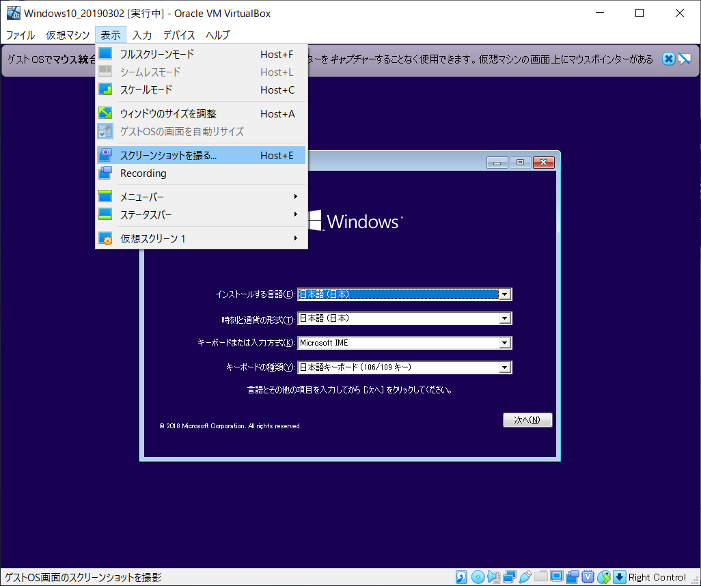
Task: Click the optical disc status icon
Action: click(478, 577)
